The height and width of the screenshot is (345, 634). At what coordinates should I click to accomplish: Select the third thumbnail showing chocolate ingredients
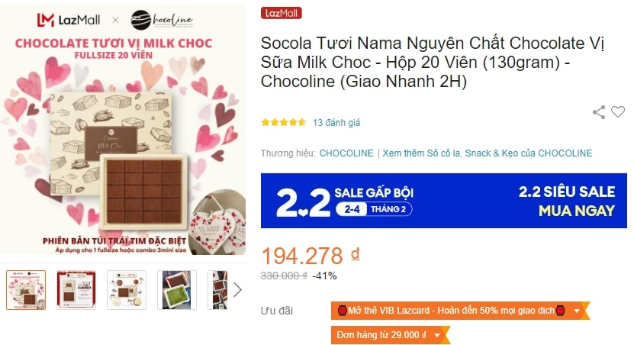(x=127, y=290)
